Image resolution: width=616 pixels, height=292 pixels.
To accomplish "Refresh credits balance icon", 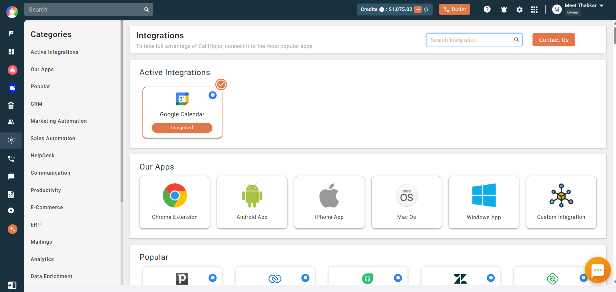I will coord(426,10).
